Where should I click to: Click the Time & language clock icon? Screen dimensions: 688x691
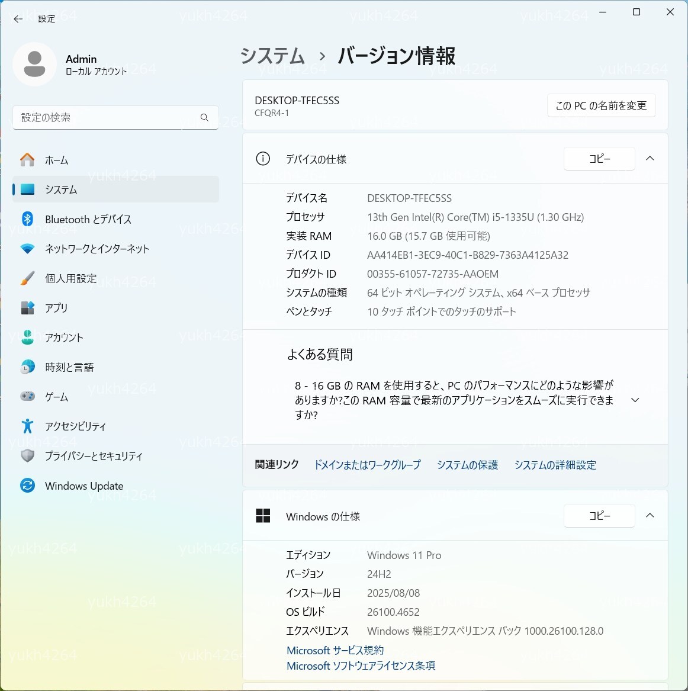pos(27,367)
